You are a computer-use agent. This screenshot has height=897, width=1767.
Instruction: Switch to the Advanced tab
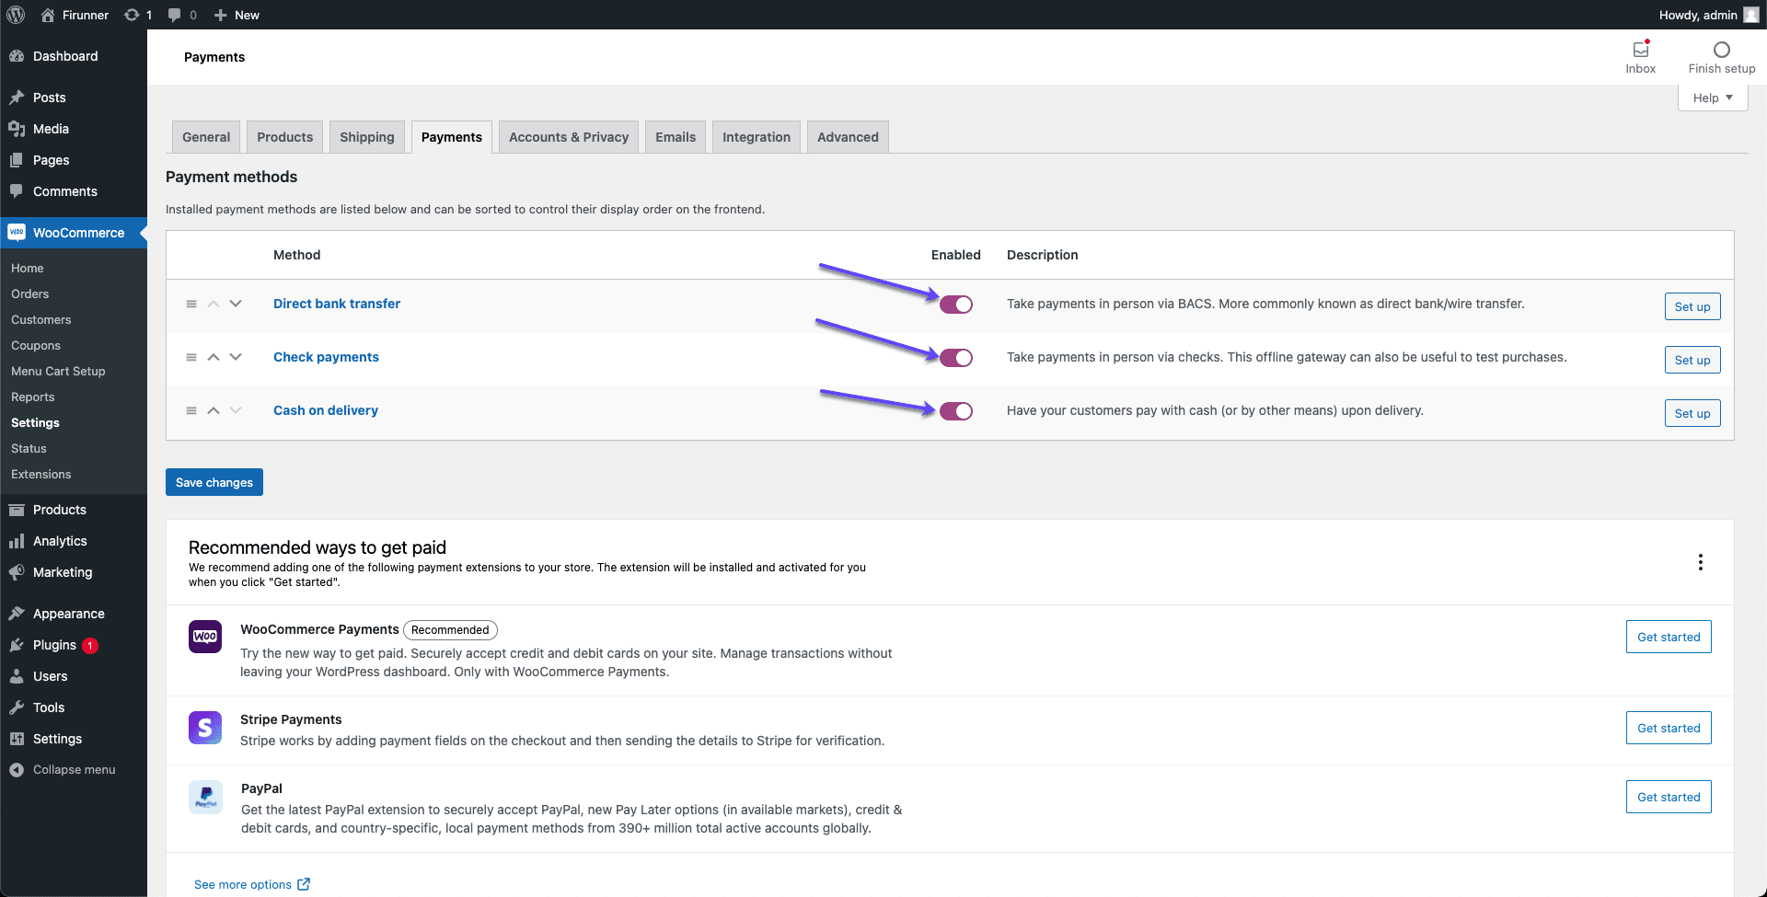848,137
